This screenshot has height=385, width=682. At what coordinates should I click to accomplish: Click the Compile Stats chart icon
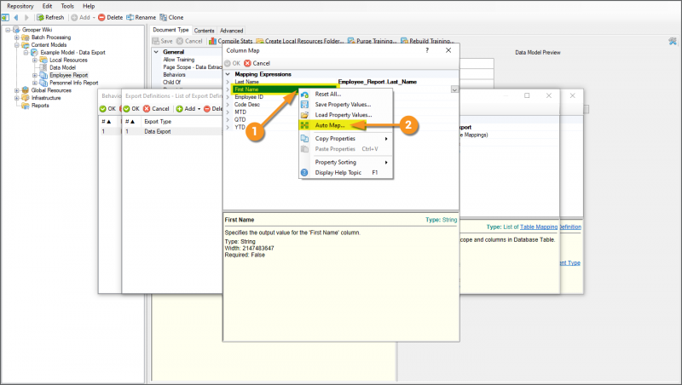212,41
